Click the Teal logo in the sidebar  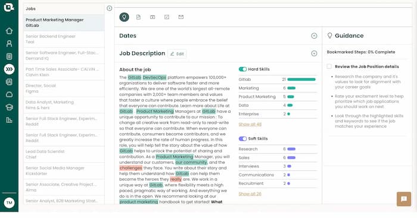click(9, 8)
